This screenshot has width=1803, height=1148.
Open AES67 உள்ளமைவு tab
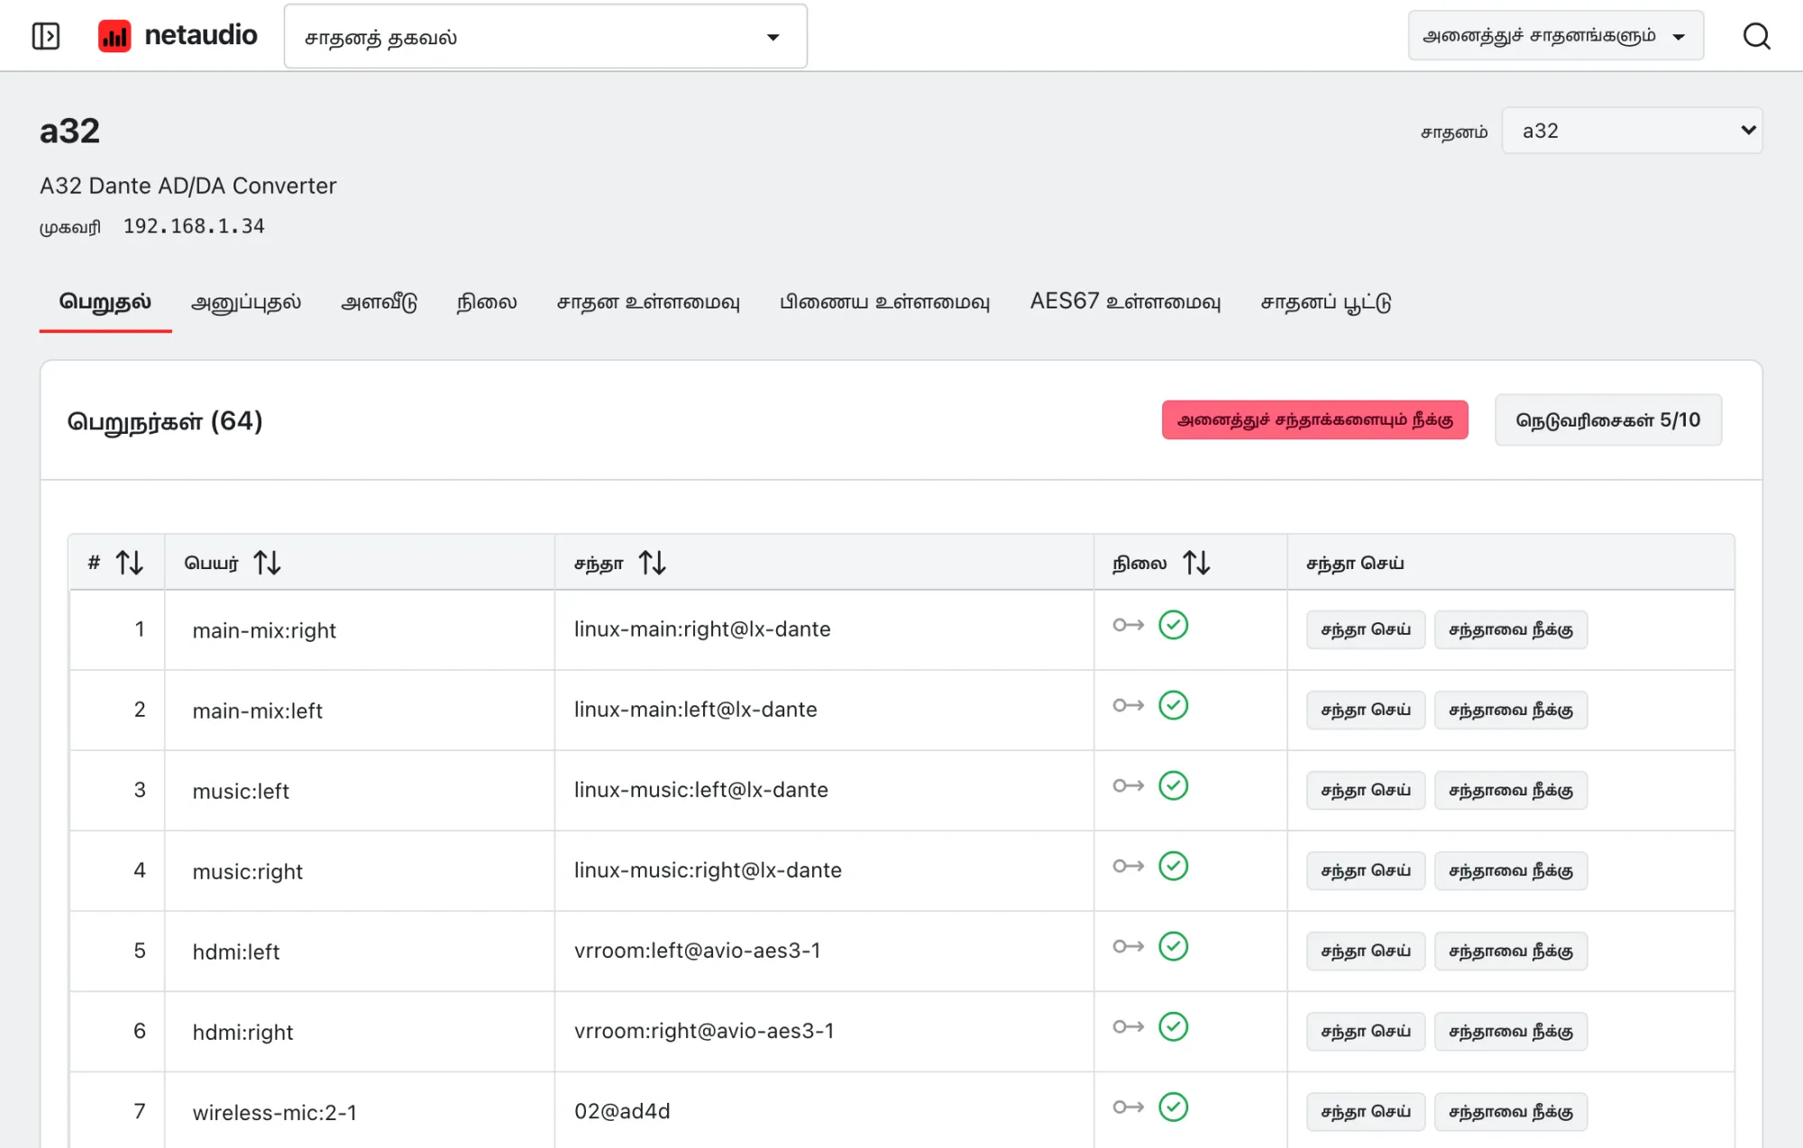click(1125, 302)
